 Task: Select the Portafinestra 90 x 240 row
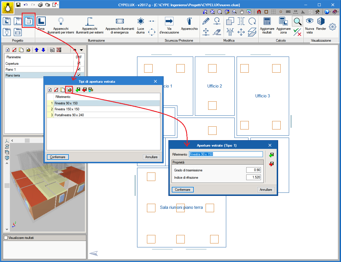point(104,115)
